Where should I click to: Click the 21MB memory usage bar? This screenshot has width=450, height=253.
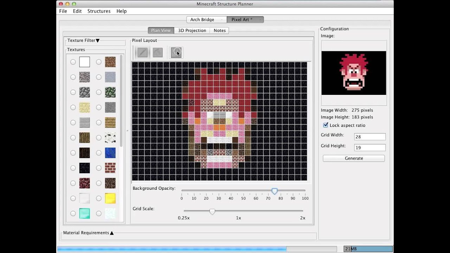pos(368,249)
